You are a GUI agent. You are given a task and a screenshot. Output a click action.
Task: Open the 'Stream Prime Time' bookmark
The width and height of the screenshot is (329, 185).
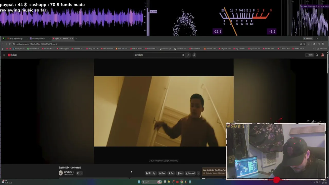(x=122, y=49)
